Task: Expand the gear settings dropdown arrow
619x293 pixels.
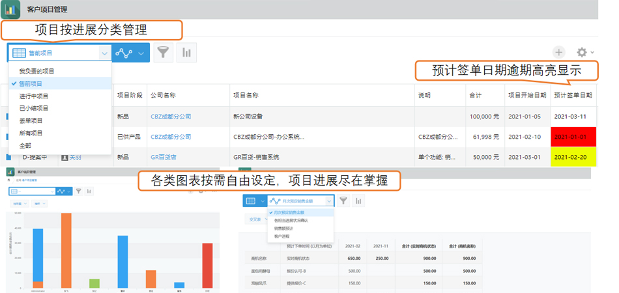Action: (x=592, y=53)
